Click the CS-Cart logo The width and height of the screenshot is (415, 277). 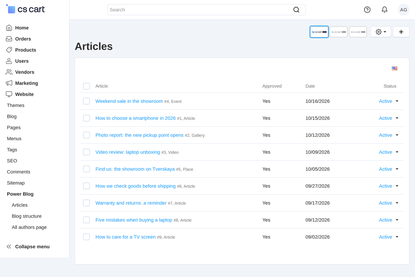pyautogui.click(x=25, y=9)
